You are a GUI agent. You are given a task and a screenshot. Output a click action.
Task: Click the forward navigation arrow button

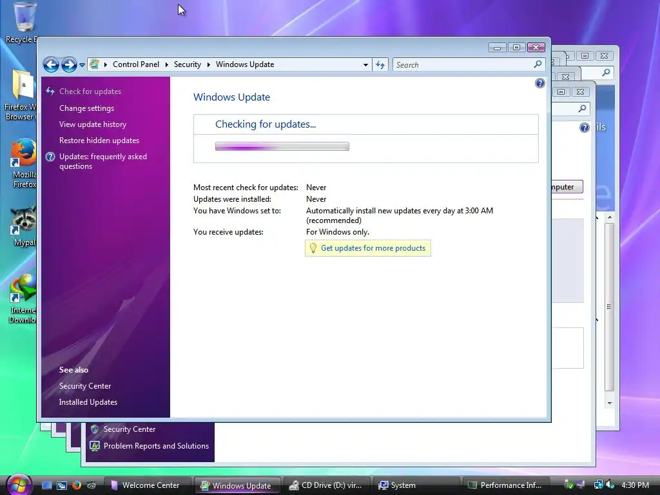point(69,65)
